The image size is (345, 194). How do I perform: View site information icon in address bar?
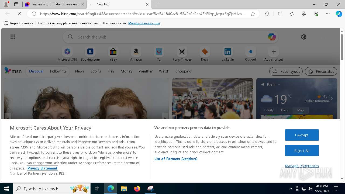tap(34, 14)
